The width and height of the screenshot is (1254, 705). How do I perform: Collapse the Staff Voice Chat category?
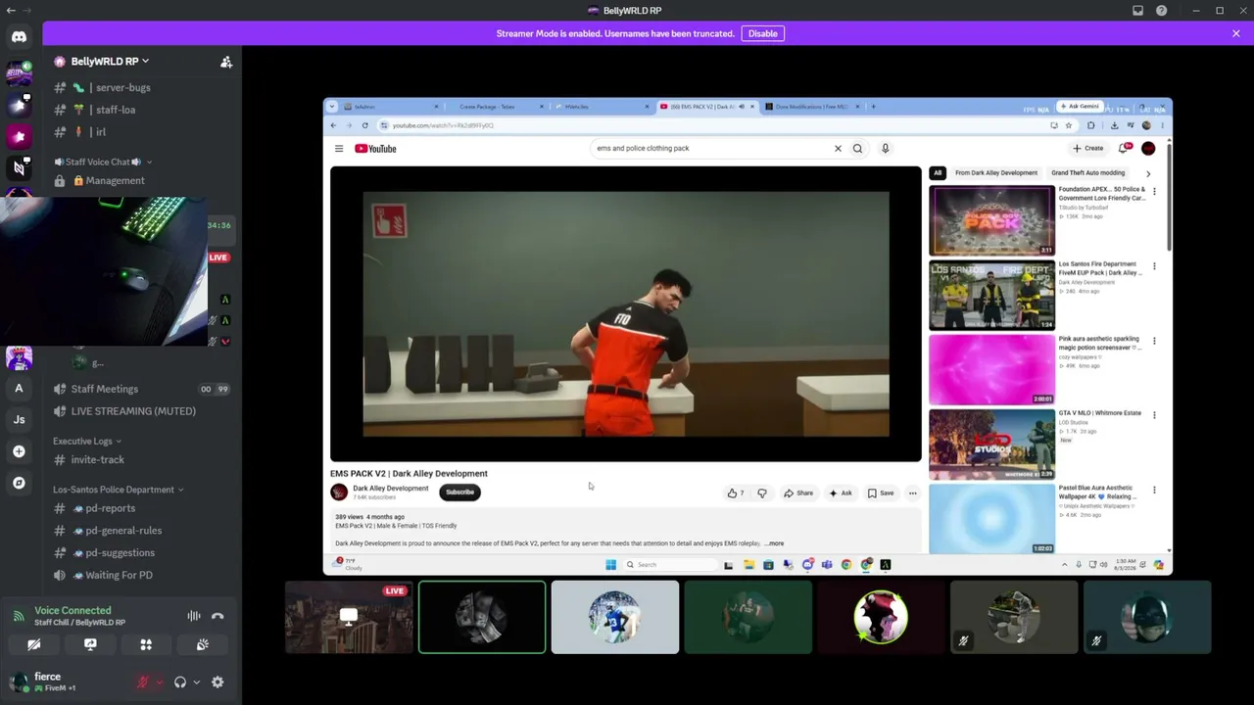click(x=103, y=162)
